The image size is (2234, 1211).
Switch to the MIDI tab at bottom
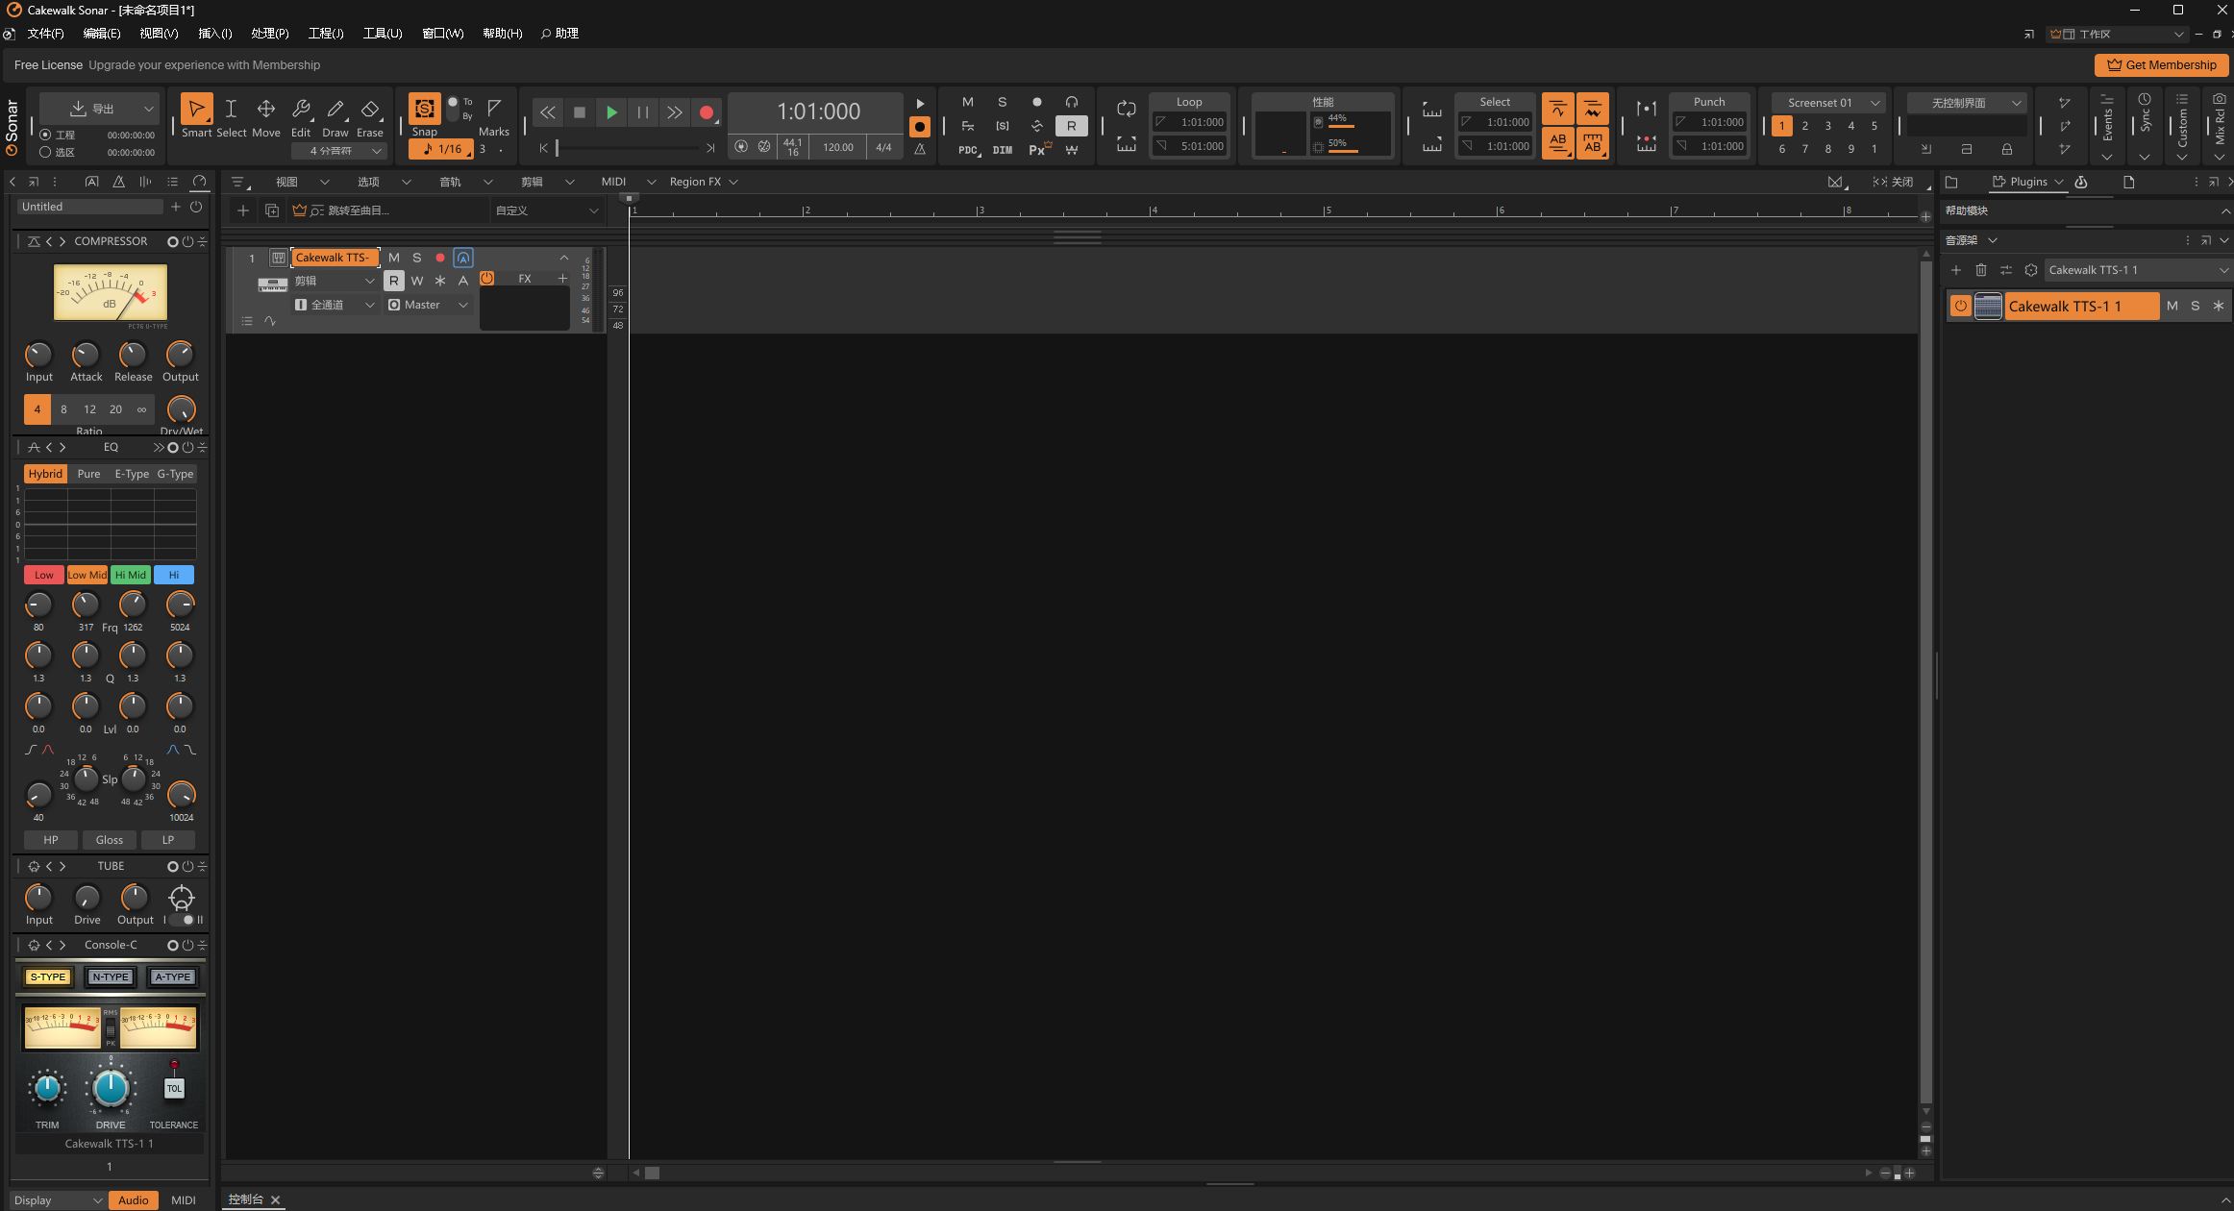[x=183, y=1200]
